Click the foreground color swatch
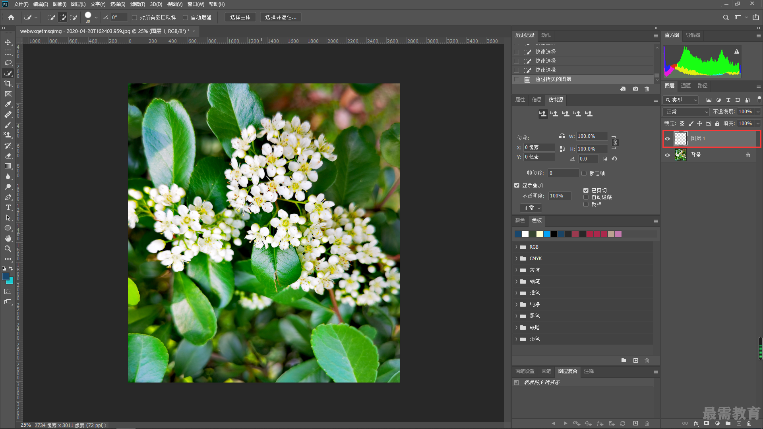Viewport: 763px width, 429px height. pos(6,276)
